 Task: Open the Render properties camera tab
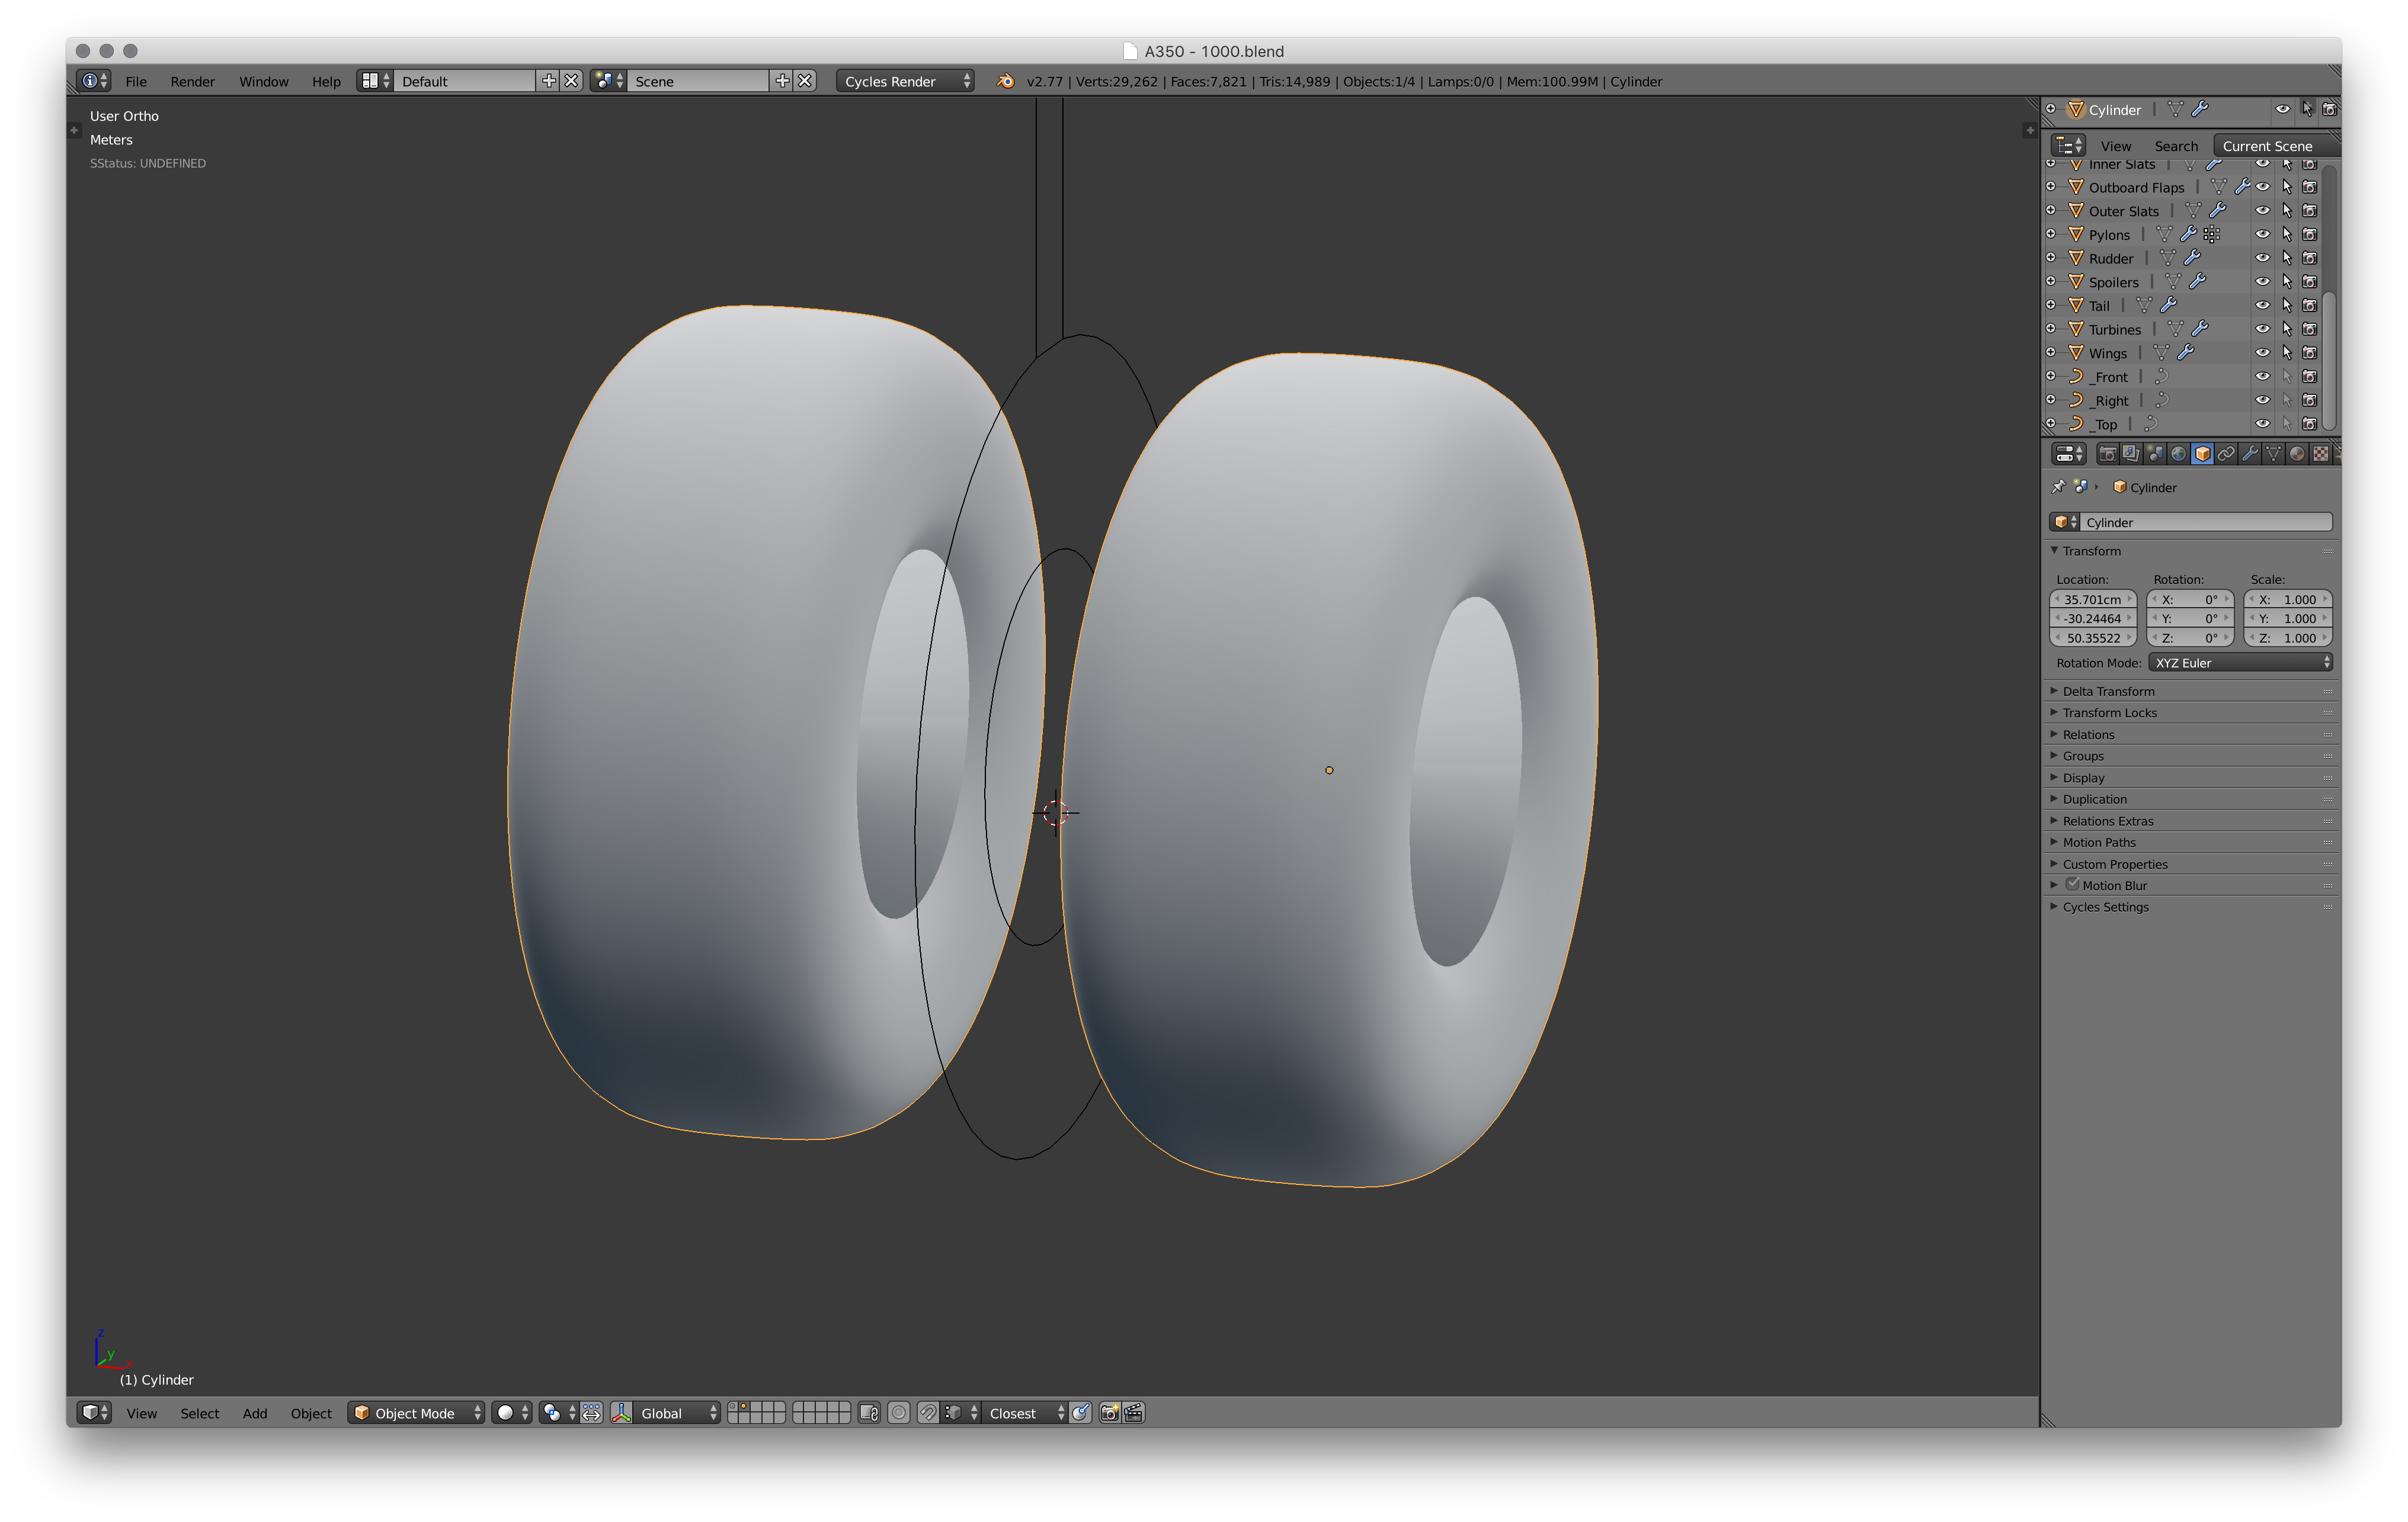pyautogui.click(x=2107, y=454)
